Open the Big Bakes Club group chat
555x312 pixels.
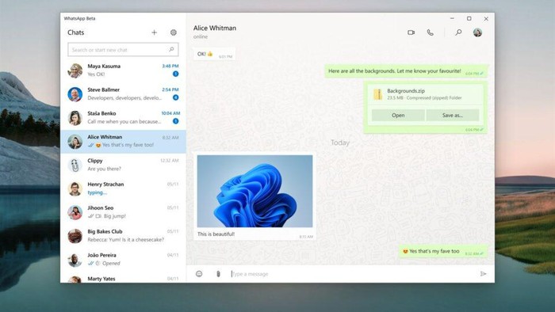(x=123, y=236)
